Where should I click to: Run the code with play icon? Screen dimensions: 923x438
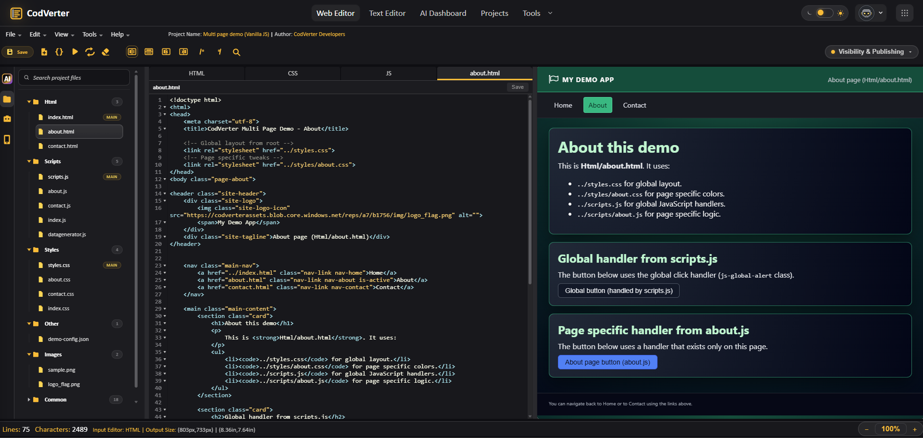(75, 52)
